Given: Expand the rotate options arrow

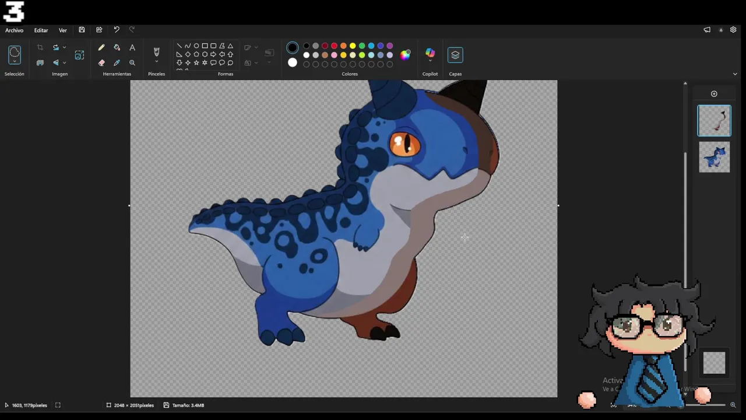Looking at the screenshot, I should [64, 47].
